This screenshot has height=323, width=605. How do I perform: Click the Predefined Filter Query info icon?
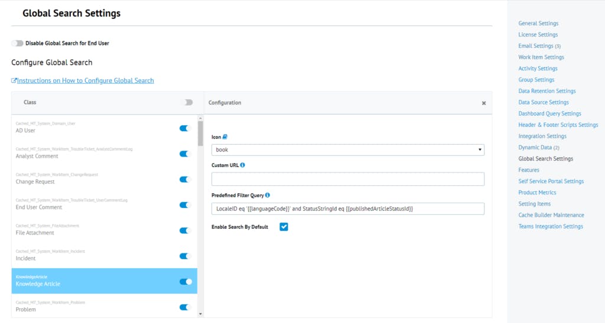tap(268, 195)
